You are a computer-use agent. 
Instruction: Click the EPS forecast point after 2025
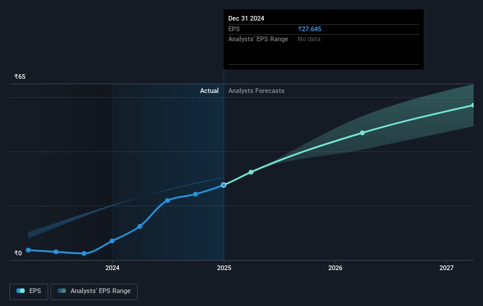pyautogui.click(x=251, y=172)
